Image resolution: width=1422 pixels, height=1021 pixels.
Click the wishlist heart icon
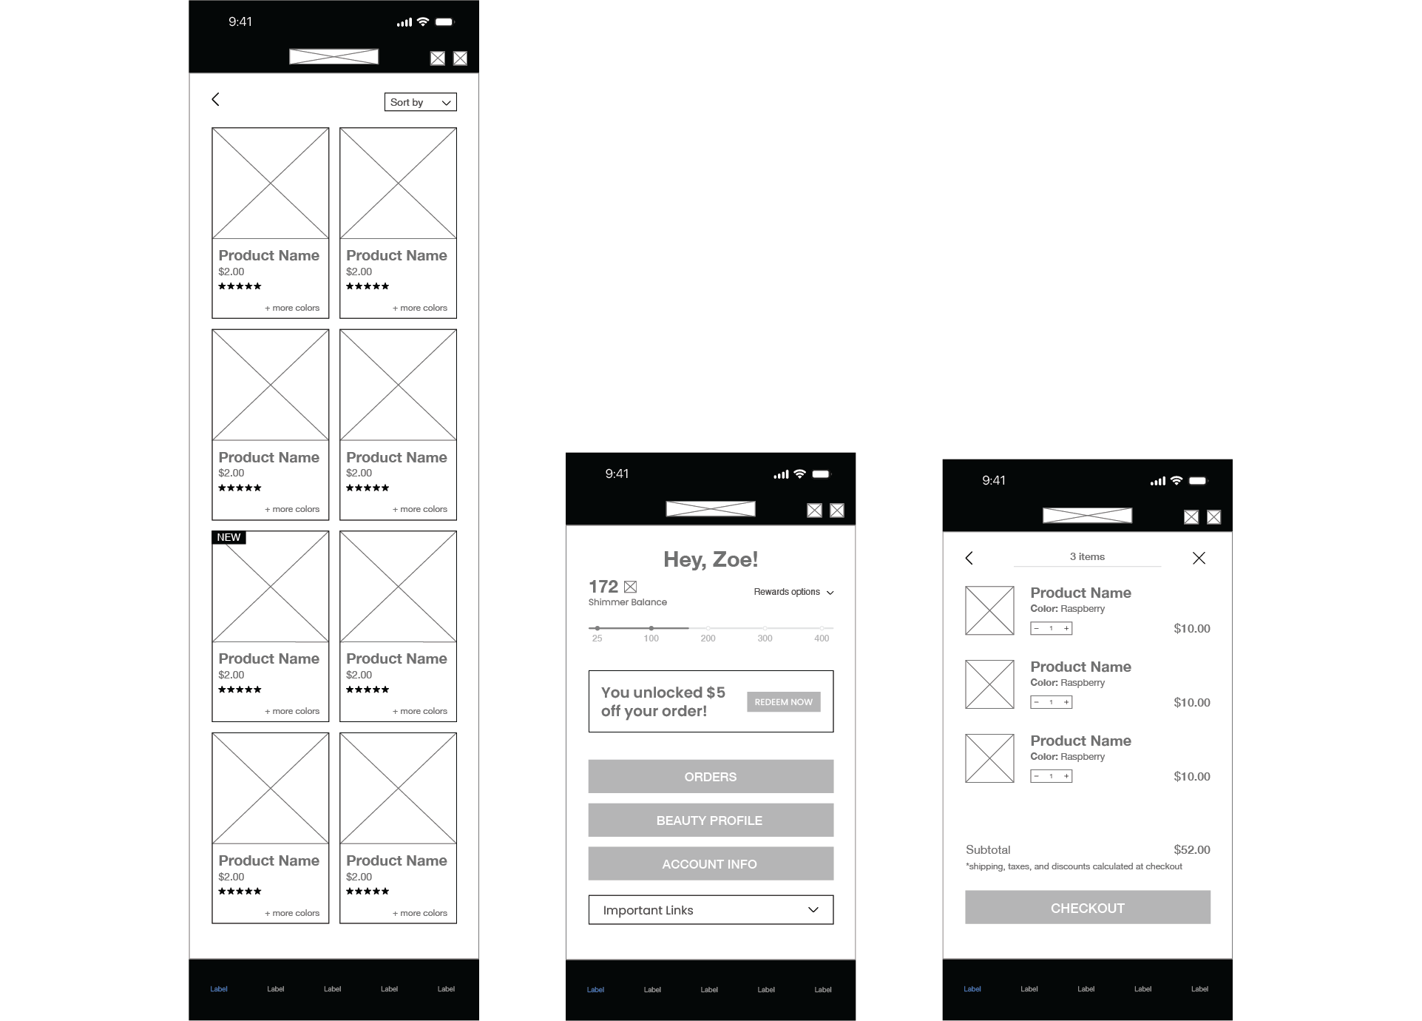[439, 58]
